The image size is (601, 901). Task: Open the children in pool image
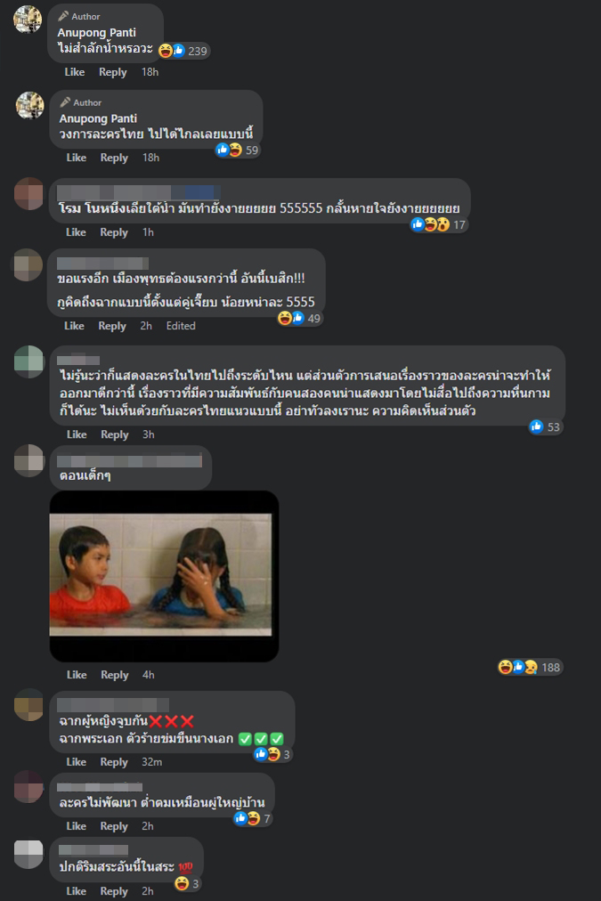(164, 576)
